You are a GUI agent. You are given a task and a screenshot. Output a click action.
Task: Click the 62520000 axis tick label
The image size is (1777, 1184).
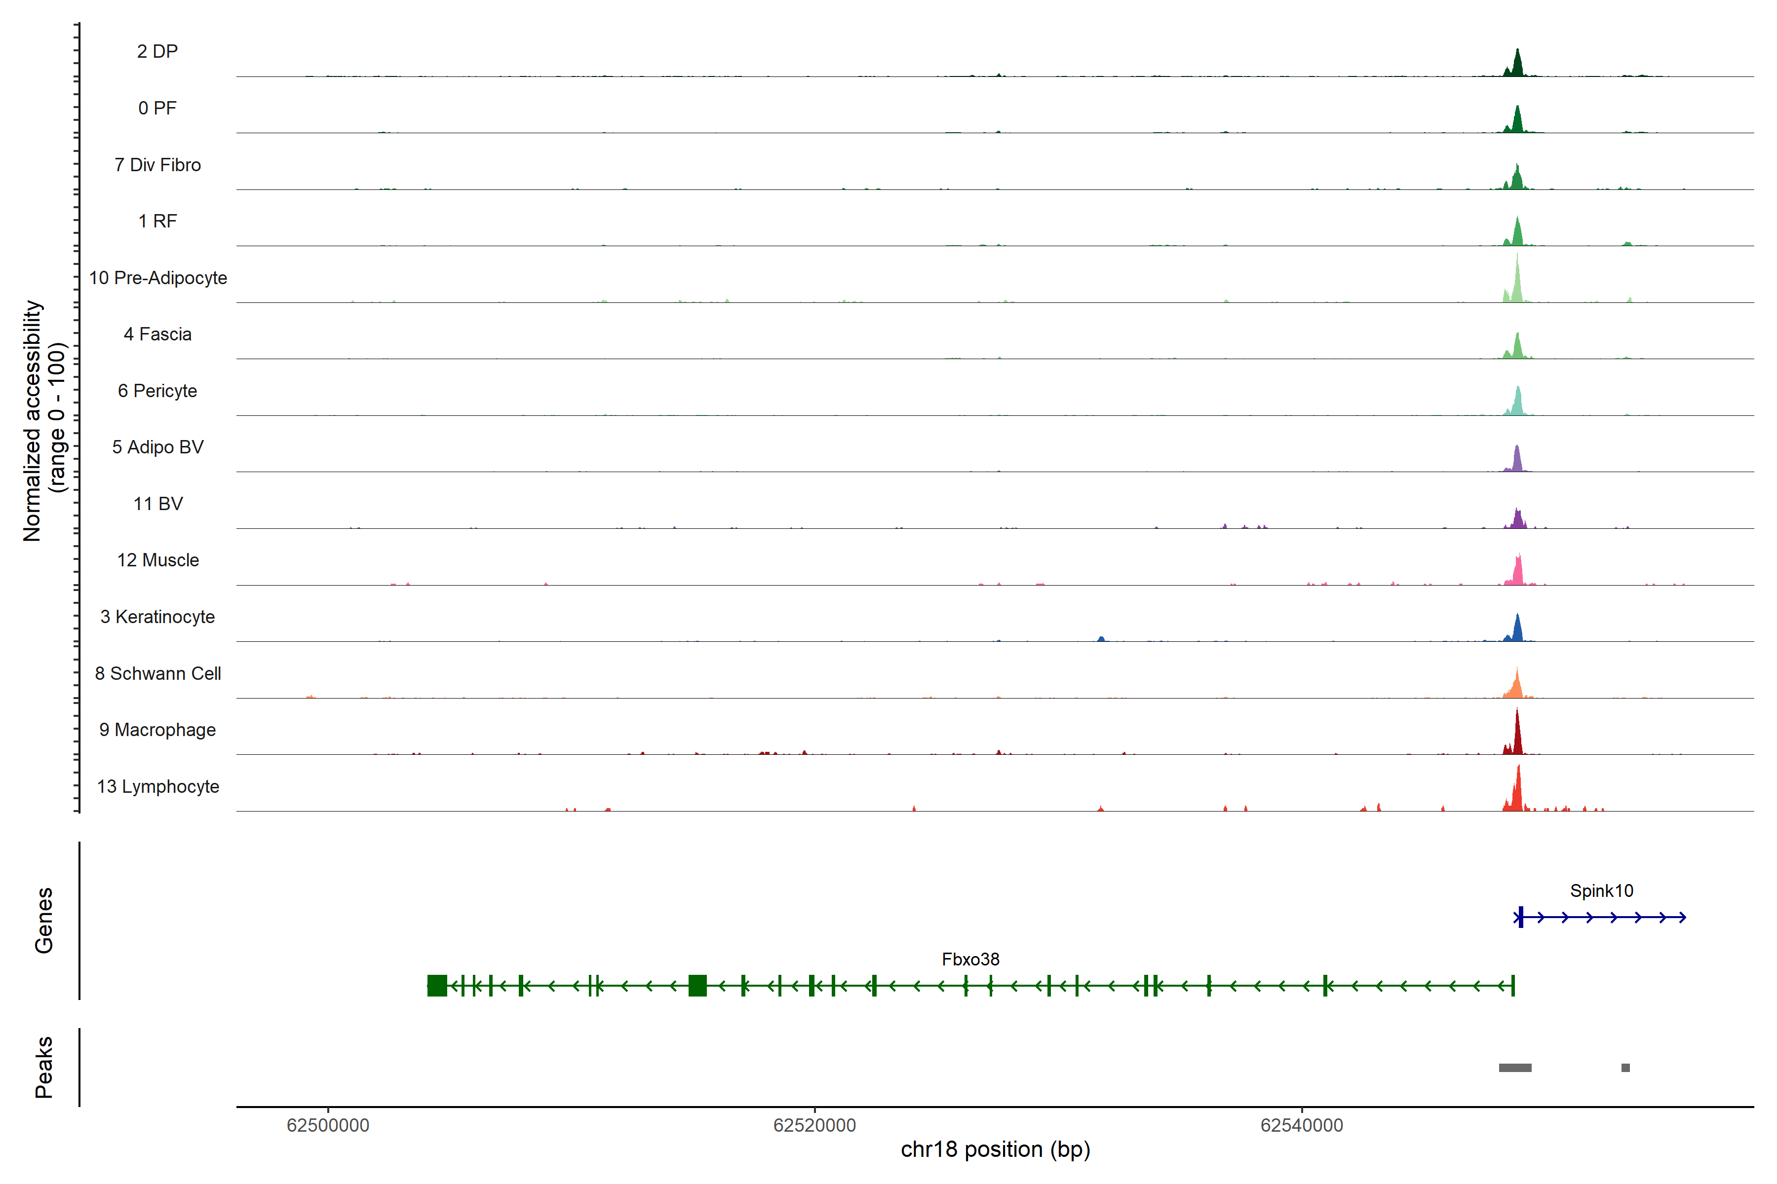814,1125
